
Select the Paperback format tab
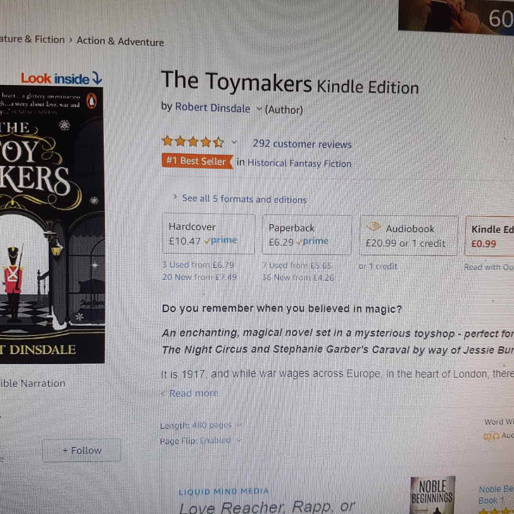(307, 235)
